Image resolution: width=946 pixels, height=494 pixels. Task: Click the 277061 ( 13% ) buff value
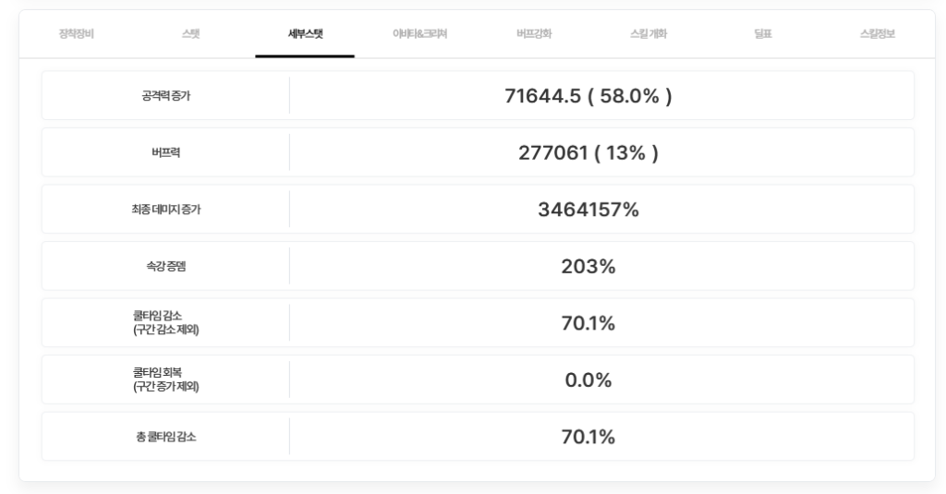(x=588, y=152)
